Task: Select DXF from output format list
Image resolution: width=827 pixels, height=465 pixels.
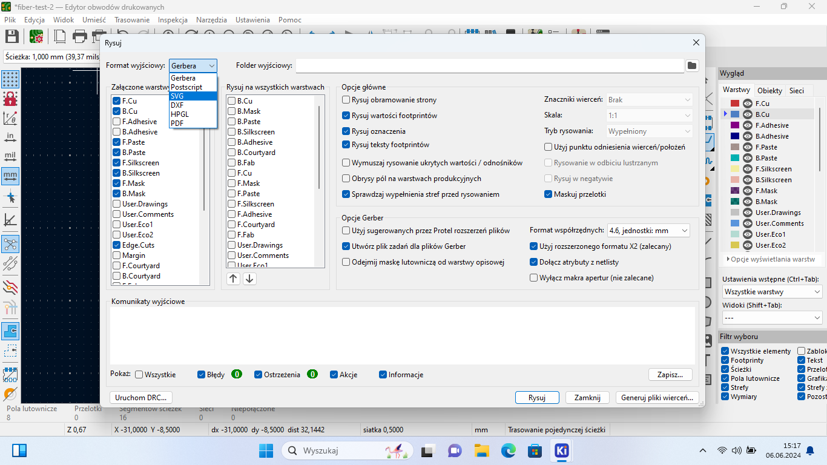Action: pos(193,105)
